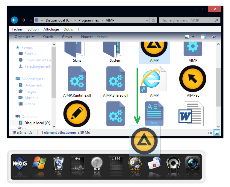Open the Organiser dropdown menu
The image size is (230, 187).
click(x=24, y=37)
